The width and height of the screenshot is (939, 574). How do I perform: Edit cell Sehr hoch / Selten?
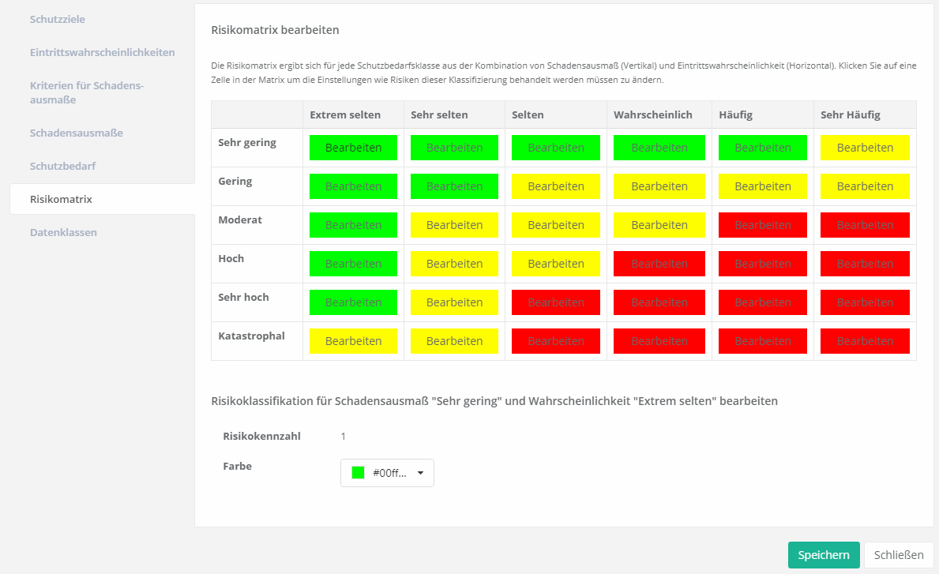coord(556,302)
